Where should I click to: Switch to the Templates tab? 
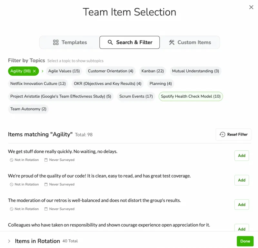click(70, 43)
